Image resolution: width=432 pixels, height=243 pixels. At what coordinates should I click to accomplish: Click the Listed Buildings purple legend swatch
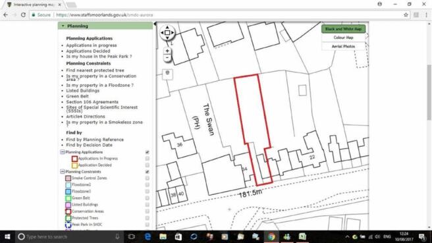coord(68,205)
